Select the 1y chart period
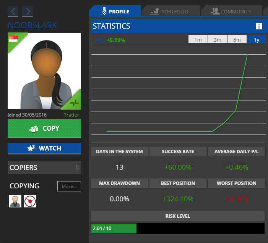Screen dimensions: 268x243 256,40
